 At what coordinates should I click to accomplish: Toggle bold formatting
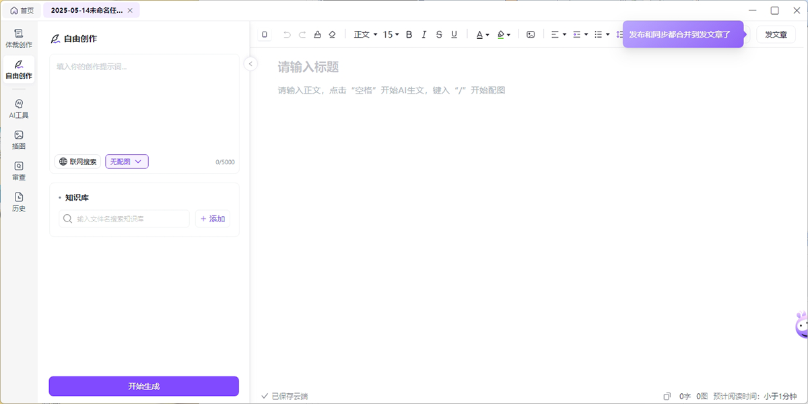[x=409, y=34]
